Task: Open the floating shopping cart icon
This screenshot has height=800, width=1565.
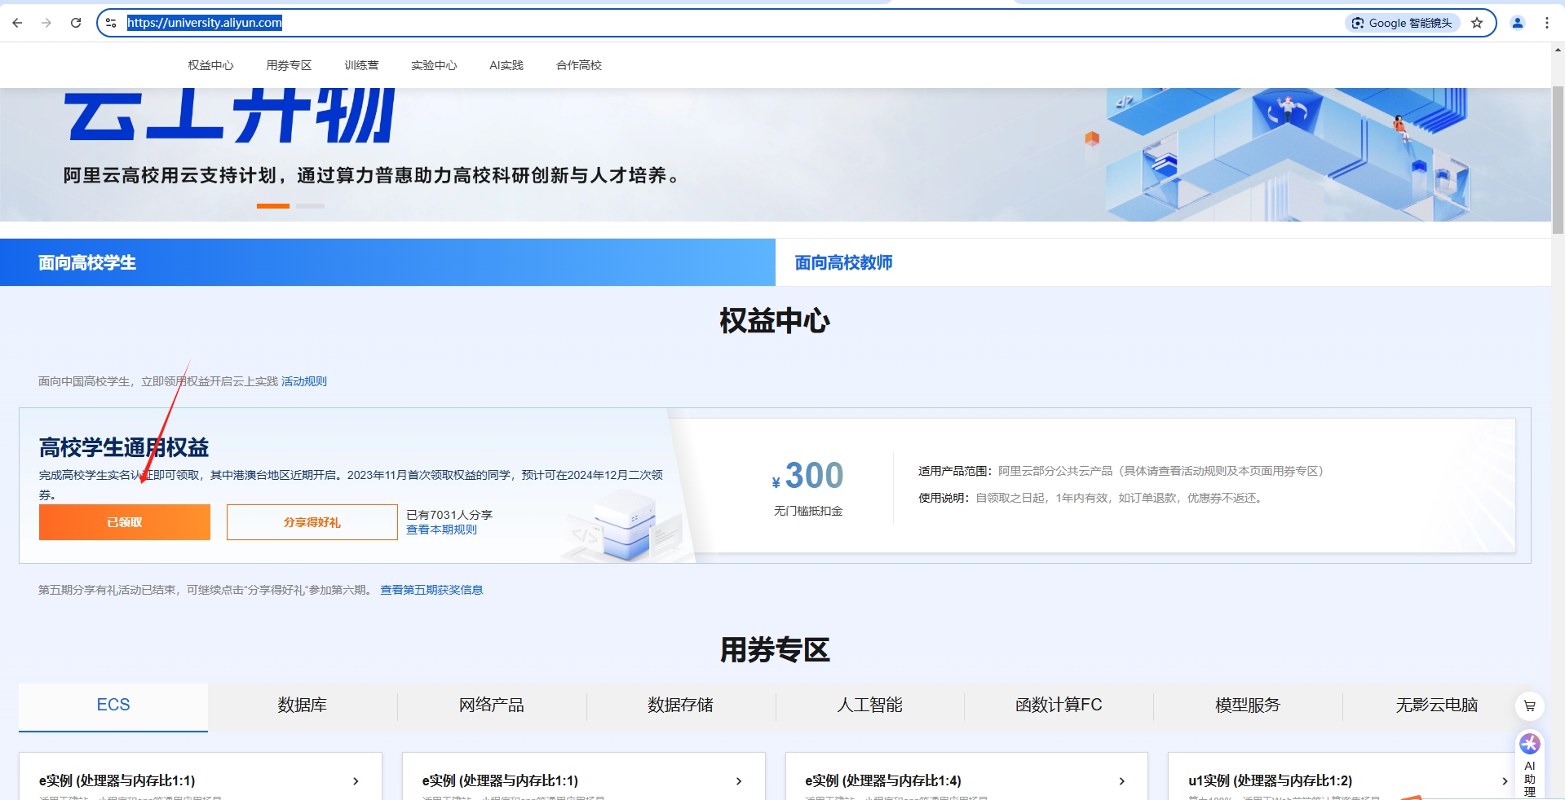Action: (x=1530, y=706)
